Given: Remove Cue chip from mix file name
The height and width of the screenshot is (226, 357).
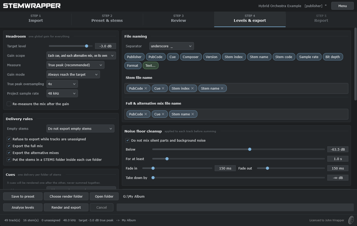Looking at the screenshot, I should [x=163, y=114].
